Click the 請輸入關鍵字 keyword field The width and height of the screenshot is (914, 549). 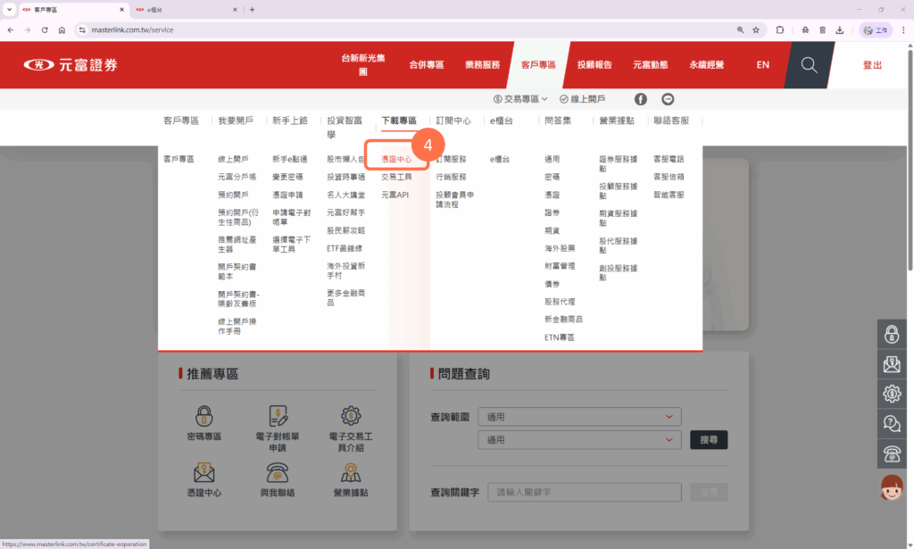pos(585,492)
